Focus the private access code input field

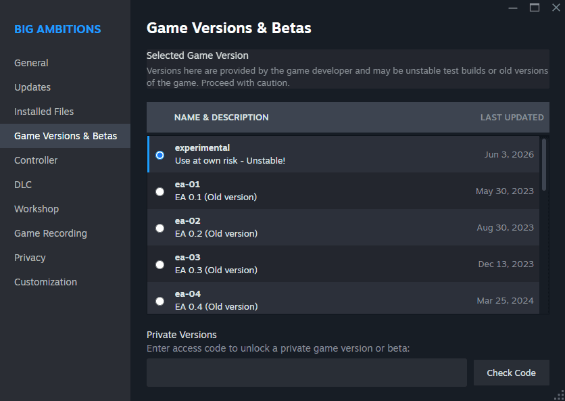[x=307, y=373]
